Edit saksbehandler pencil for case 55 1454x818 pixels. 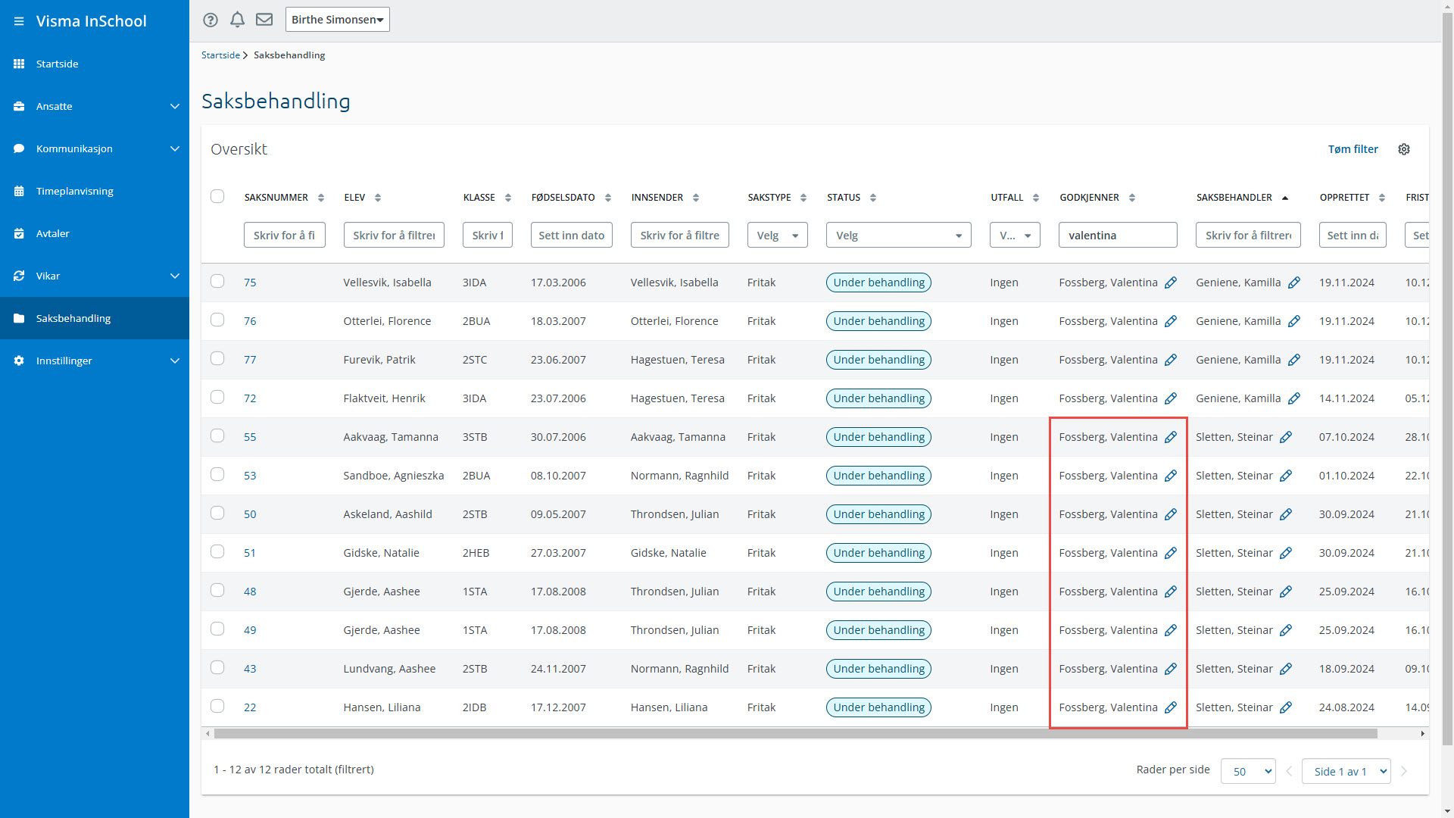click(x=1286, y=437)
